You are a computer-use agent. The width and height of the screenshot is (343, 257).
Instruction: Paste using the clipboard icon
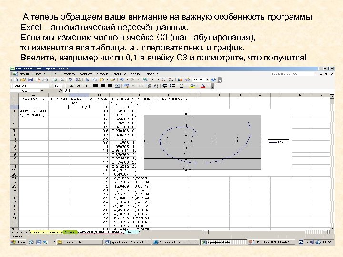click(x=102, y=79)
